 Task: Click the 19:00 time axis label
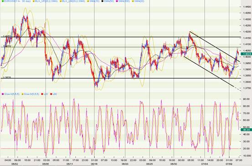pos(124,160)
